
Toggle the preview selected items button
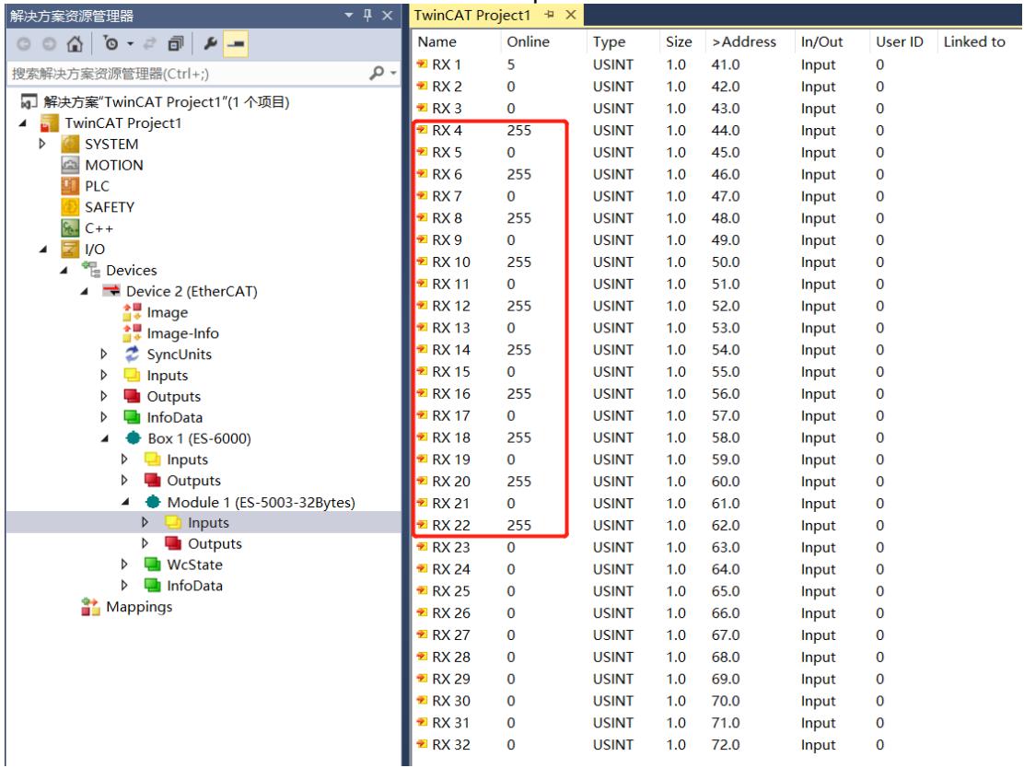236,44
